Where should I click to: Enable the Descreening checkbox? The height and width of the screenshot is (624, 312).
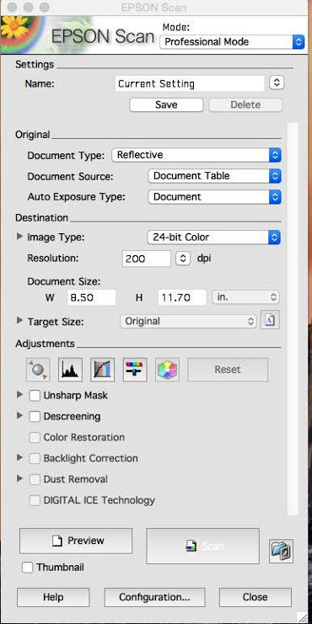click(x=35, y=416)
